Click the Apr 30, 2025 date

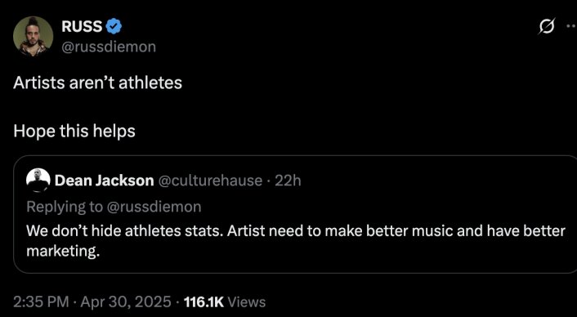pyautogui.click(x=126, y=302)
